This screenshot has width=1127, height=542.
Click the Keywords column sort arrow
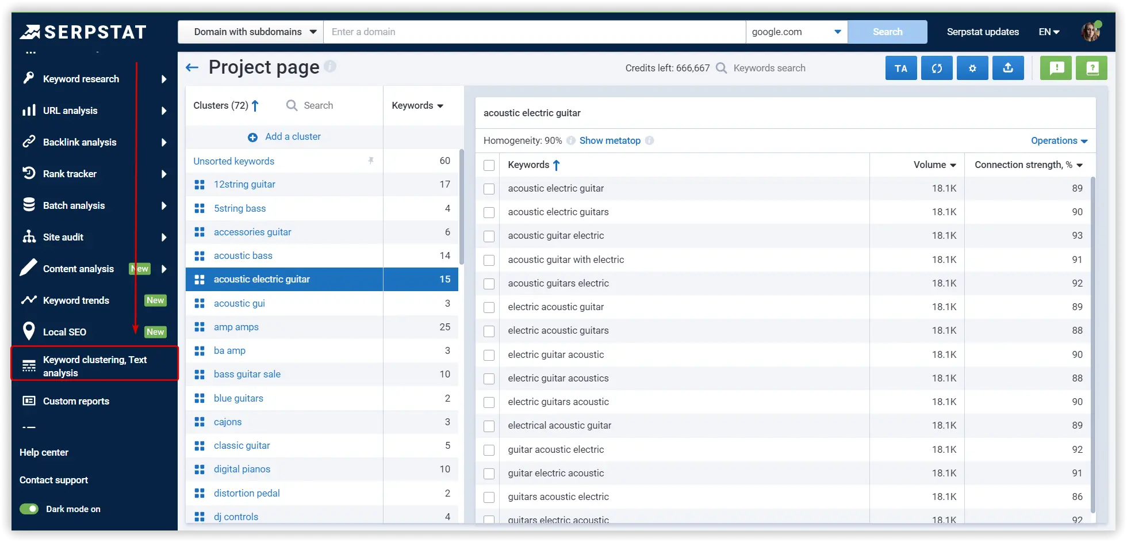556,165
